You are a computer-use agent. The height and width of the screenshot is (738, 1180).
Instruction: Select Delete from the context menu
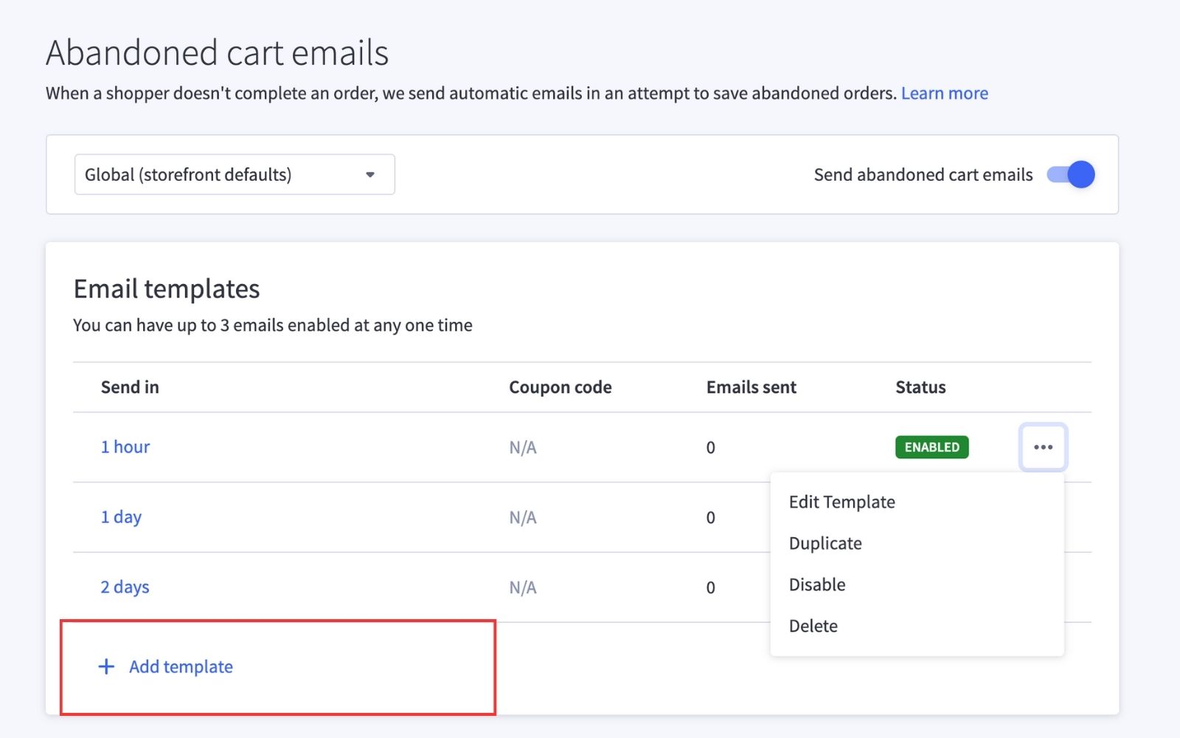pos(813,626)
